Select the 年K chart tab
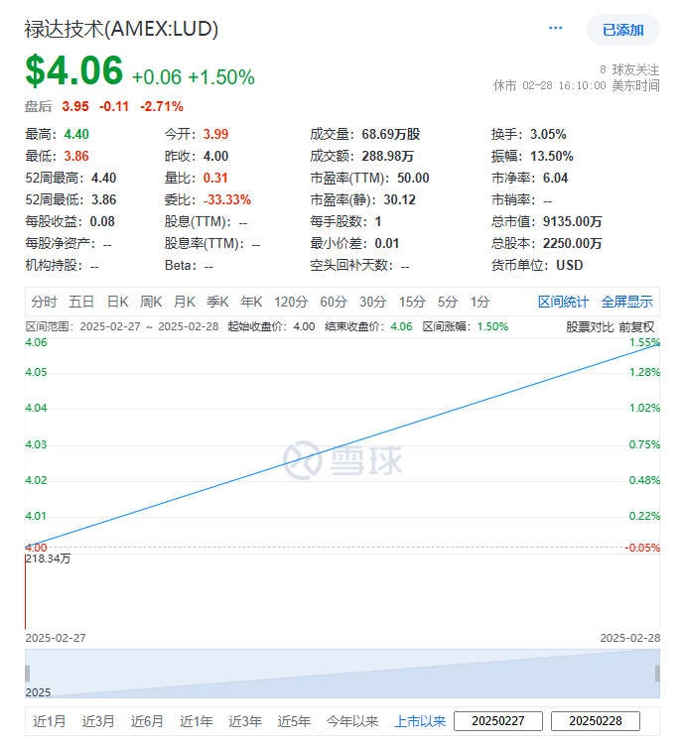The height and width of the screenshot is (745, 684). pyautogui.click(x=251, y=302)
